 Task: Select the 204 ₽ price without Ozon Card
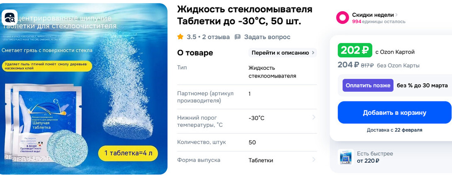[x=348, y=65]
